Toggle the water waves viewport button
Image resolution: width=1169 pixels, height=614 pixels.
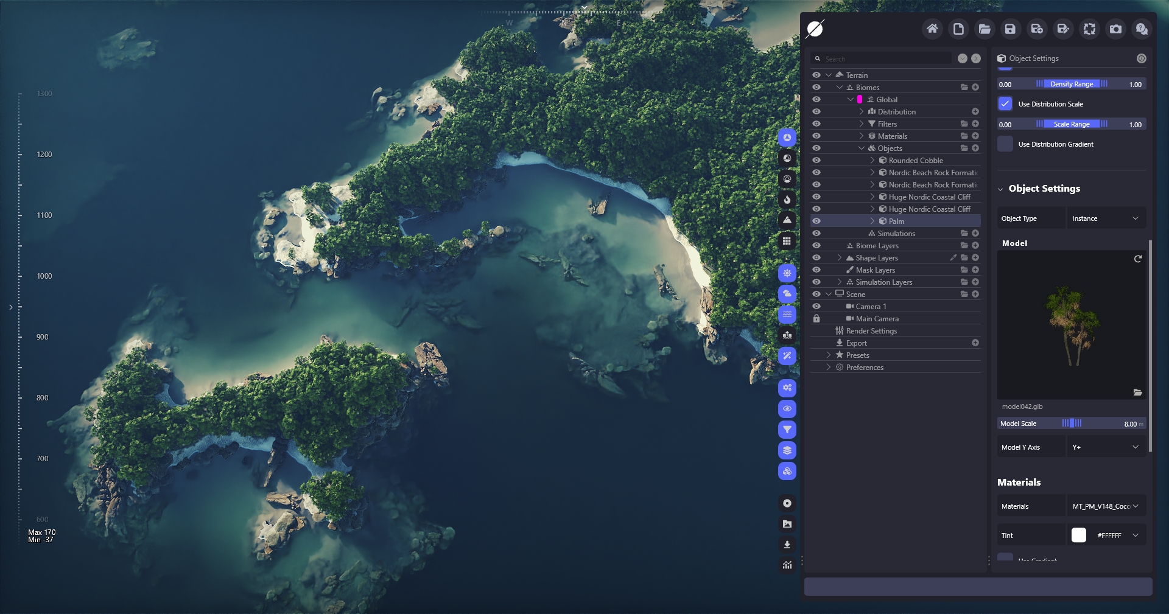(x=787, y=315)
